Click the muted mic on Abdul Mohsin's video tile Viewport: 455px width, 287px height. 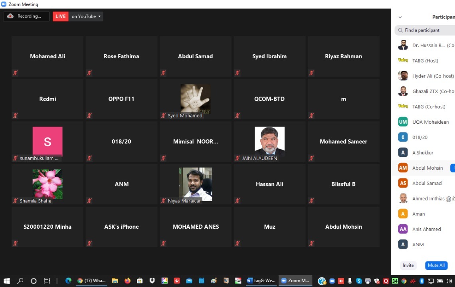(x=312, y=243)
